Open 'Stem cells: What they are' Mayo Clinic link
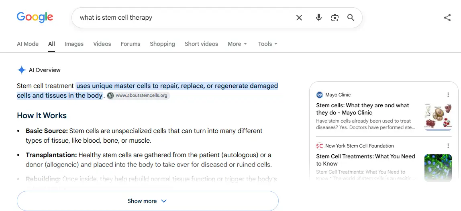Viewport: 461px width, 211px height. (363, 109)
